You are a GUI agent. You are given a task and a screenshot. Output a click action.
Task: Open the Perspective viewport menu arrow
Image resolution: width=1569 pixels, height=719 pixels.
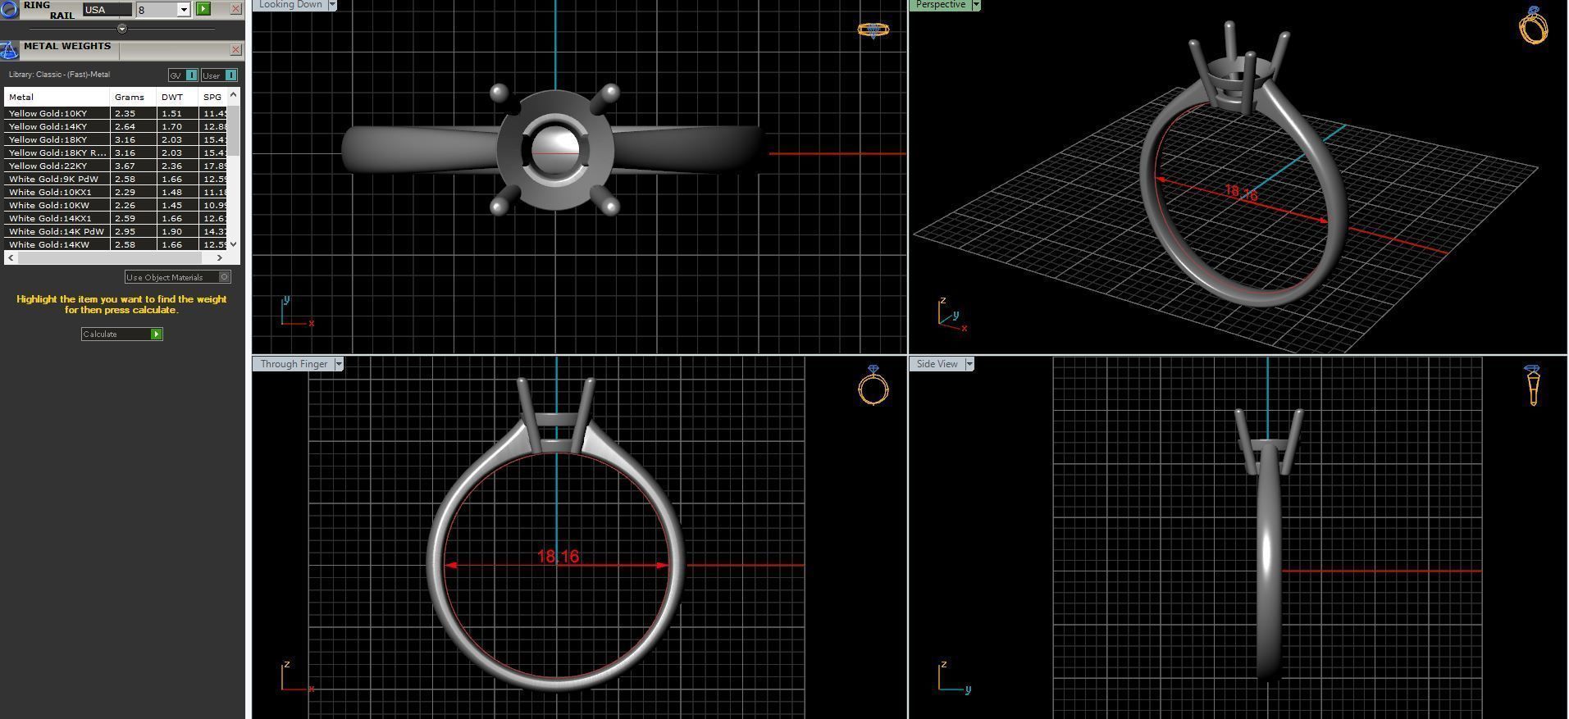point(975,4)
